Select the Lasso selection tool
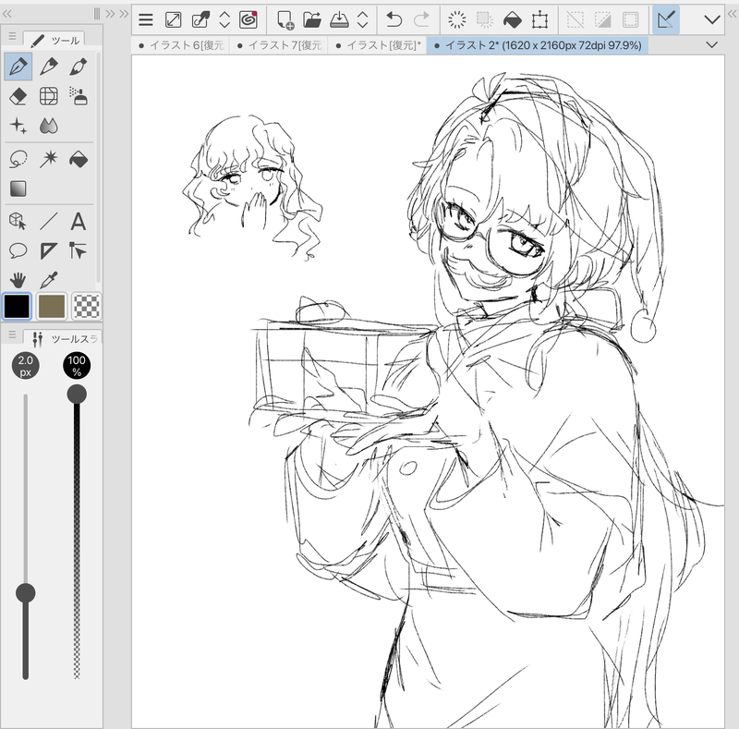Screen dimensions: 739x729 click(18, 159)
